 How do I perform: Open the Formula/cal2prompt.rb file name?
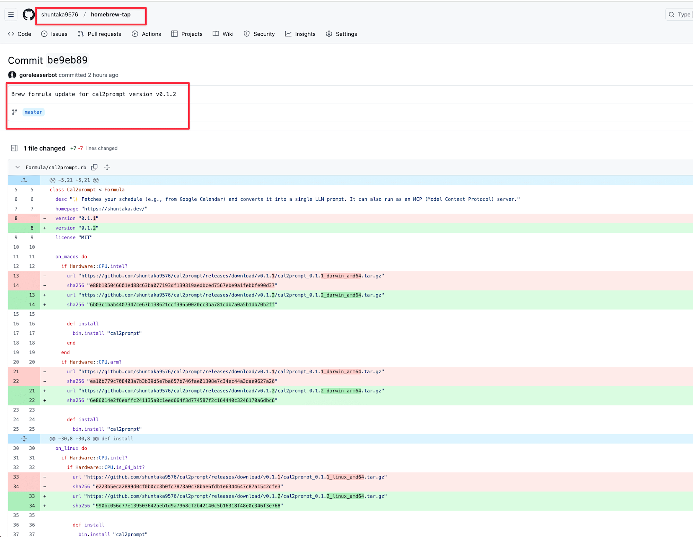pyautogui.click(x=56, y=167)
